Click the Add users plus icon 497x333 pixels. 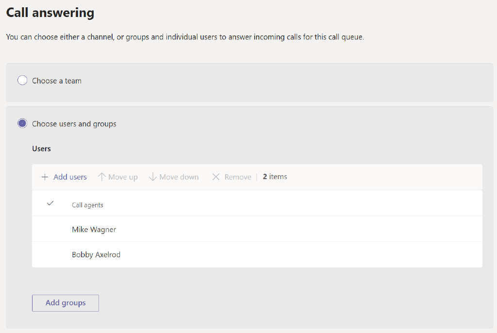click(44, 177)
